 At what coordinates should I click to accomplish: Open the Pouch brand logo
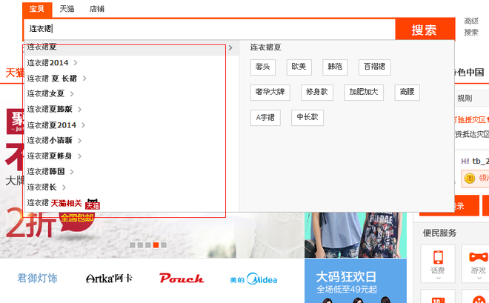[x=182, y=279]
